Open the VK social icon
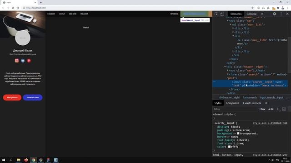291x163 pixels. pyautogui.click(x=23, y=60)
